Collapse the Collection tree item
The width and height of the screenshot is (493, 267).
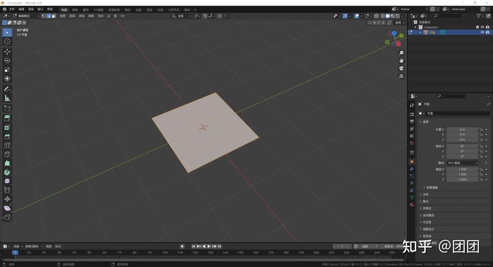[415, 27]
